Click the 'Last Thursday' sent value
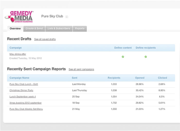This screenshot has height=131, width=180. [x=79, y=90]
